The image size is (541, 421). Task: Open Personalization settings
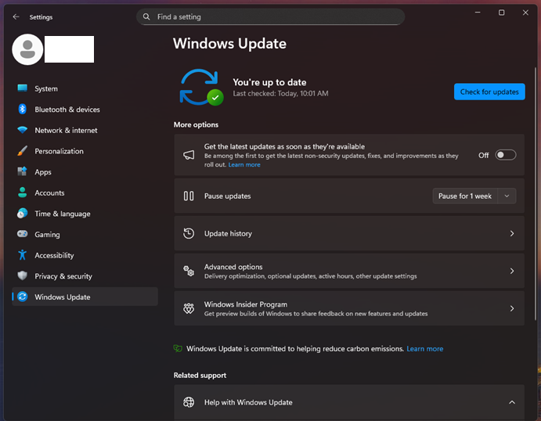coord(85,151)
